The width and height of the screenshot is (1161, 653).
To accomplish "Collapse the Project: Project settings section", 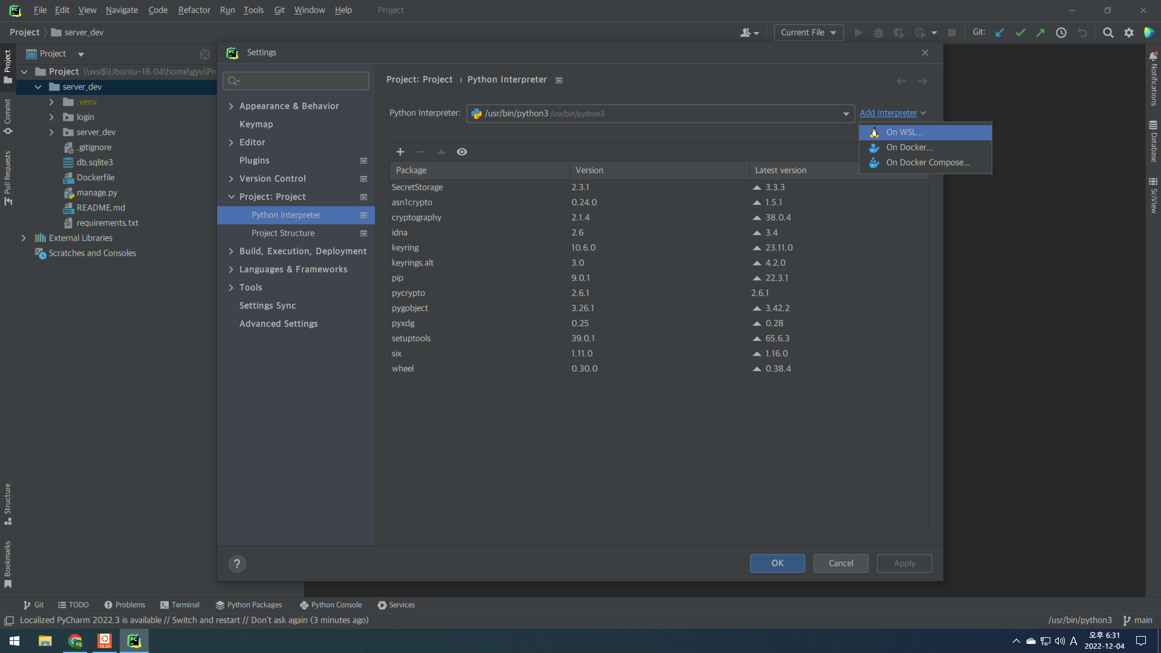I will tap(231, 197).
